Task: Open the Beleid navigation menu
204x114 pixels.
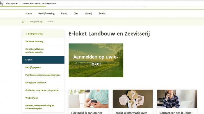Action: pyautogui.click(x=102, y=13)
